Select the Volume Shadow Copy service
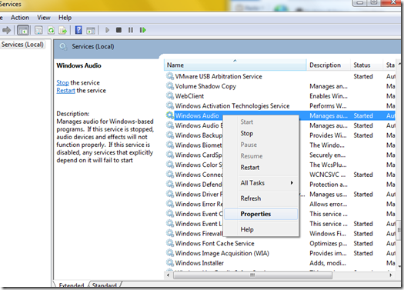Viewport: 404px width, 290px height. [280, 86]
